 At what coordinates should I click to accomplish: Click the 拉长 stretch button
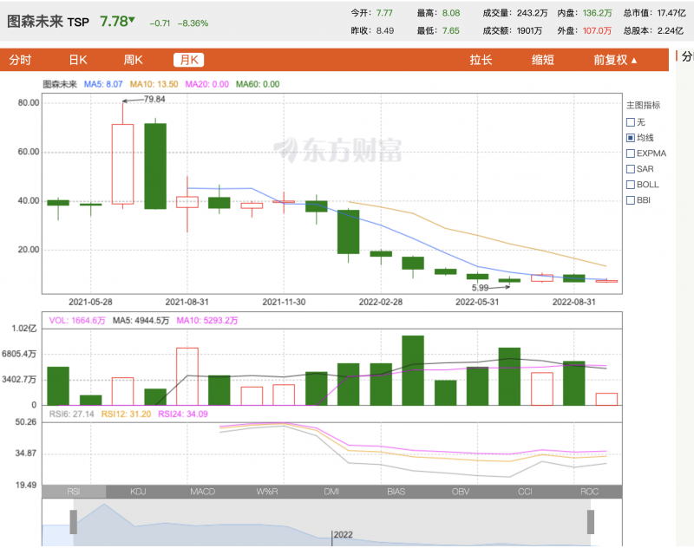click(481, 60)
